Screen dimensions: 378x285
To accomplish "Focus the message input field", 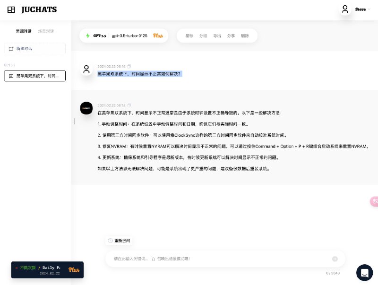I will pos(217,259).
